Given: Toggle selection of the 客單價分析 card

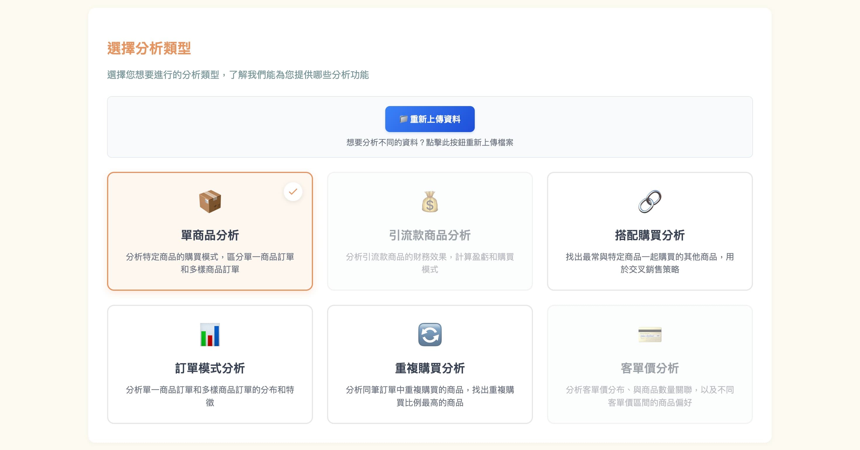Looking at the screenshot, I should 650,364.
